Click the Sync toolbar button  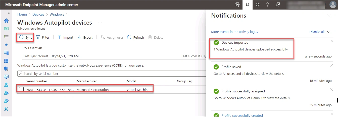pos(26,37)
